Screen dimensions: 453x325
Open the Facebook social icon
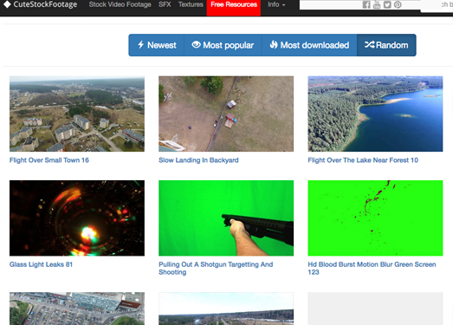[366, 4]
